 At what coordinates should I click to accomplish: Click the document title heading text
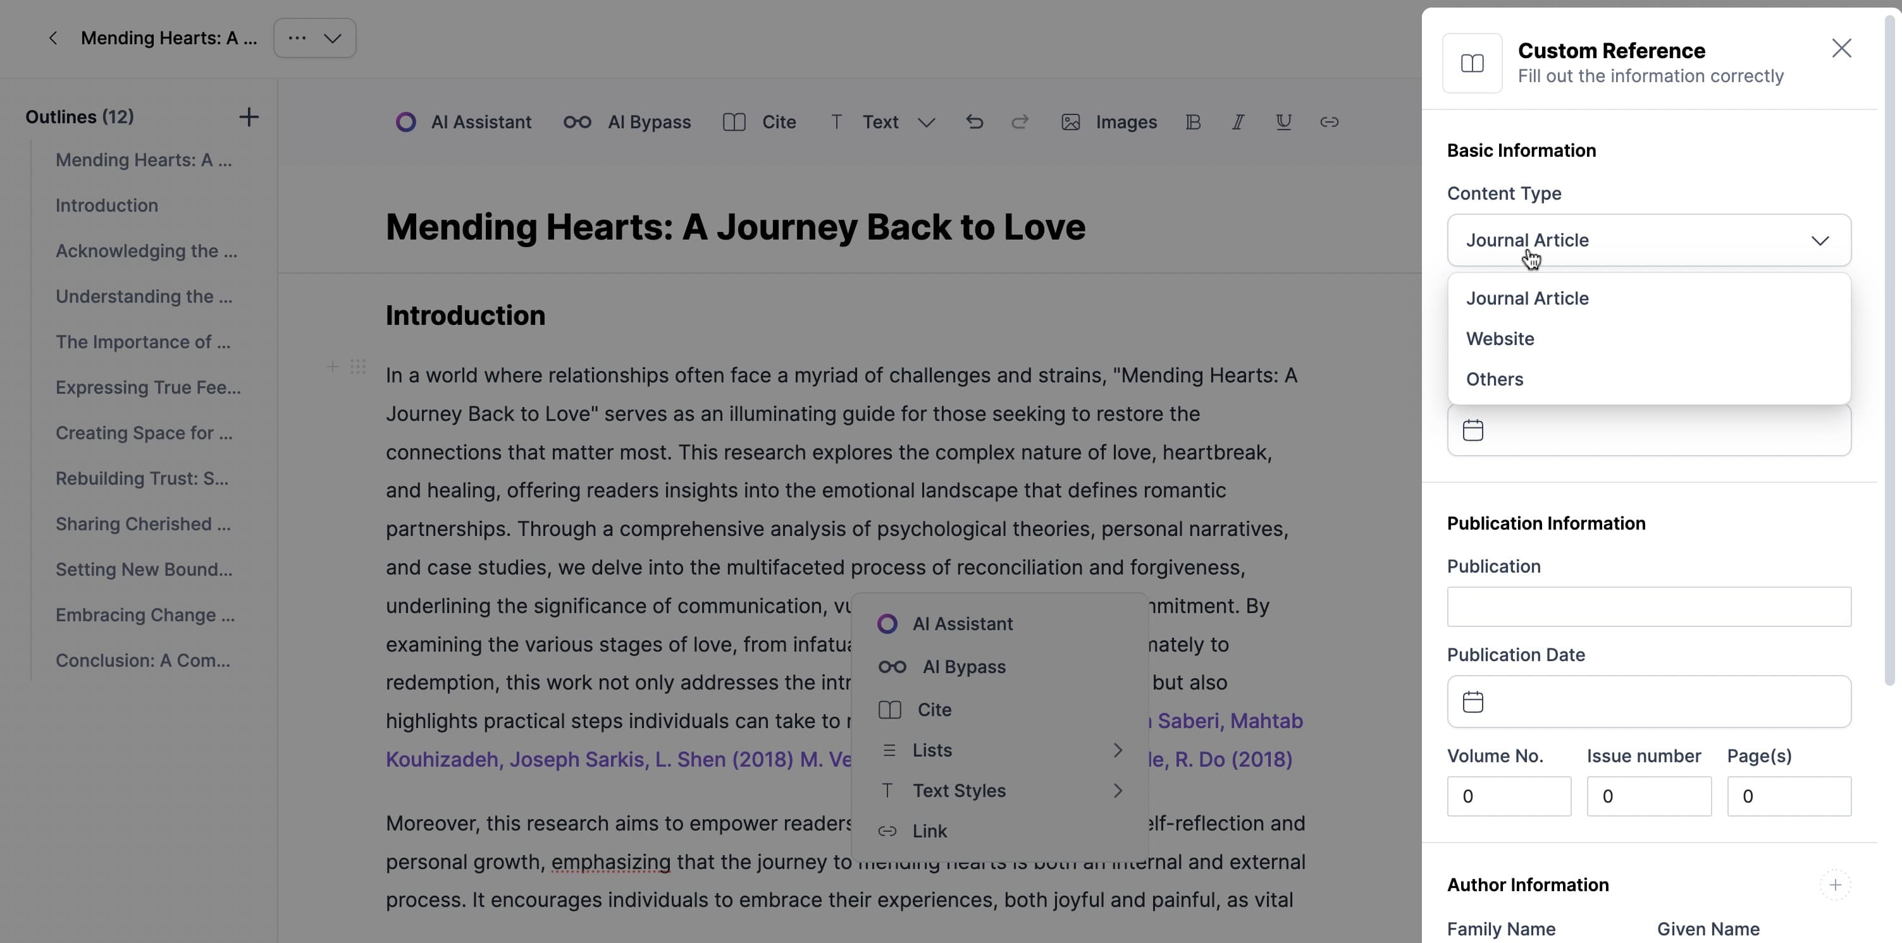click(x=736, y=228)
